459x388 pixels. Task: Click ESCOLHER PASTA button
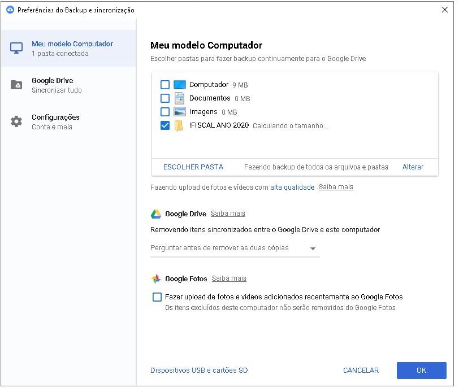tap(193, 167)
